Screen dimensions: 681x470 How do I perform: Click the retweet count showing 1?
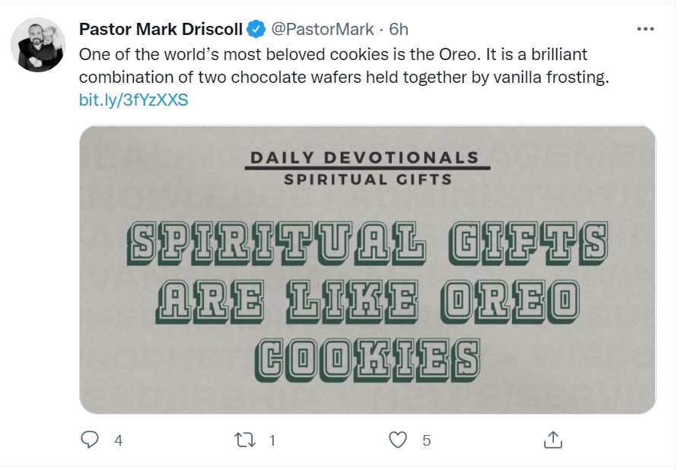[x=272, y=440]
